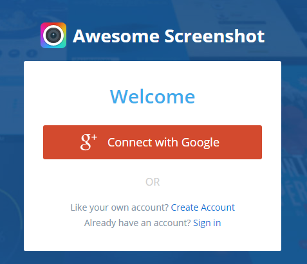This screenshot has height=264, width=307.
Task: Click the gray OR divider text
Action: 153,182
